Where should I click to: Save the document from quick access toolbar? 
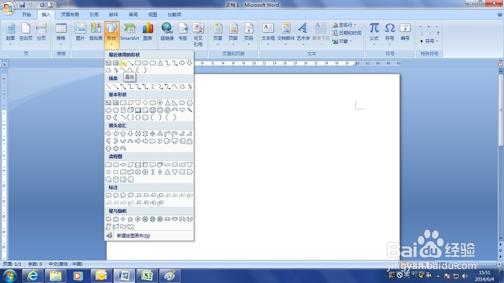tap(22, 5)
